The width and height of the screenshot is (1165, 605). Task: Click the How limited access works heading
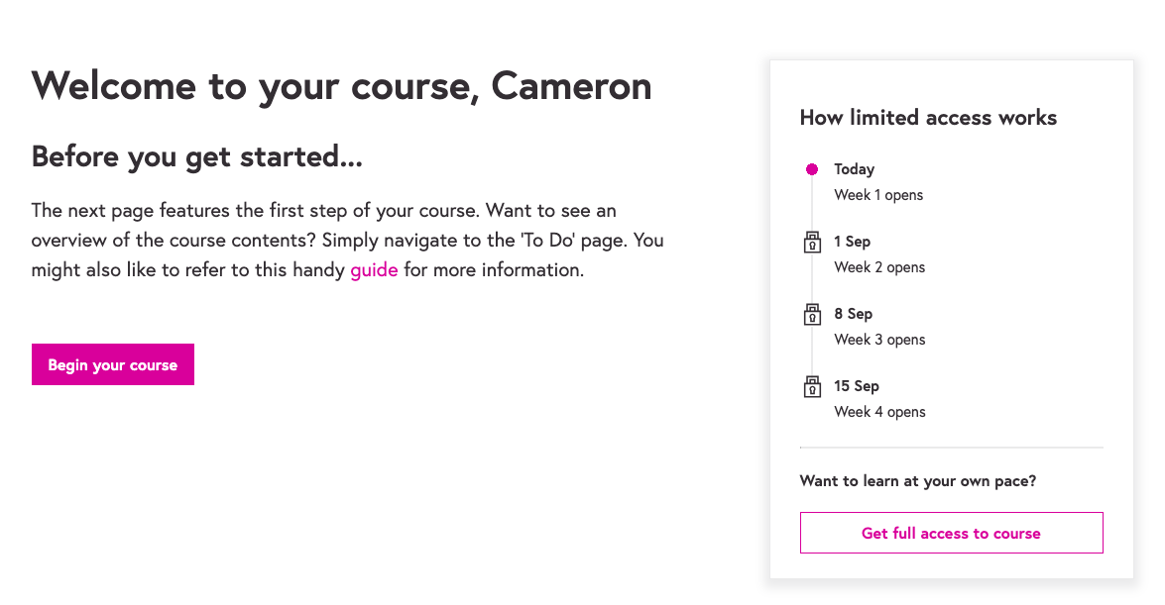point(928,118)
